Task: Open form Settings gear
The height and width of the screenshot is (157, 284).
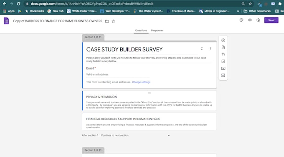Action: coord(258,20)
